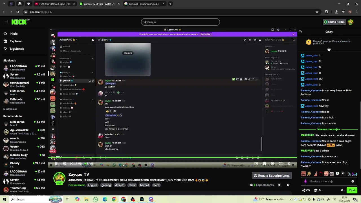This screenshot has height=203, width=361.
Task: Open Spreen 7,6 mil under Siguiendo
Action: [x=24, y=76]
